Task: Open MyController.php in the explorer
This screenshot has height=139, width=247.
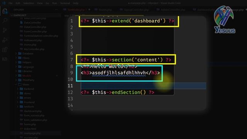Action: [x=34, y=49]
